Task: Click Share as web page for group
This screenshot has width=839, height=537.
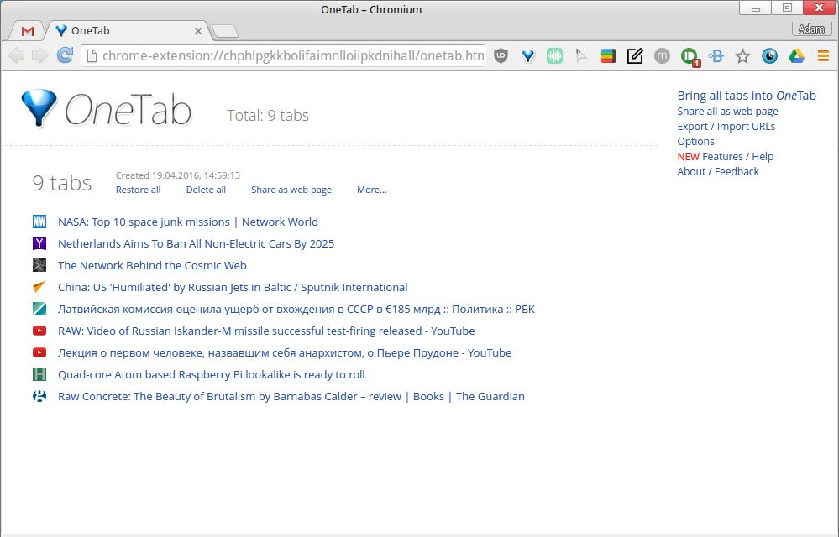Action: [x=291, y=190]
